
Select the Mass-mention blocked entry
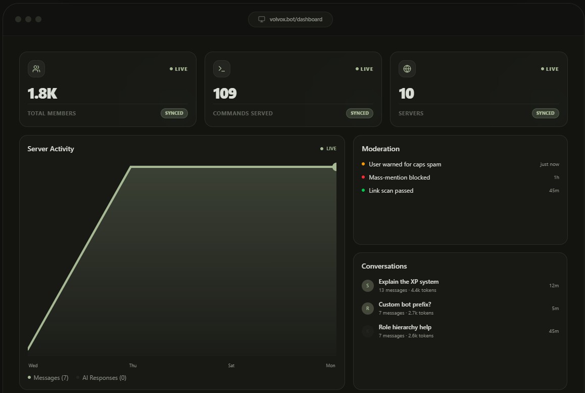coord(460,177)
